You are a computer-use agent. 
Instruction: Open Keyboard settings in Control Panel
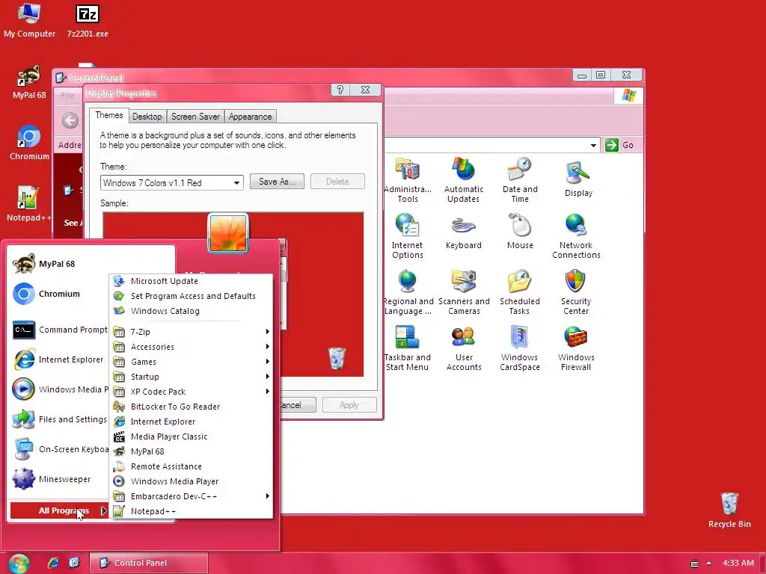tap(464, 232)
